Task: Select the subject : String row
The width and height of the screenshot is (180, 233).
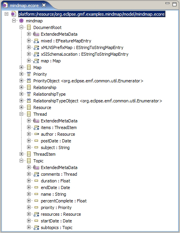Action: pos(55,147)
